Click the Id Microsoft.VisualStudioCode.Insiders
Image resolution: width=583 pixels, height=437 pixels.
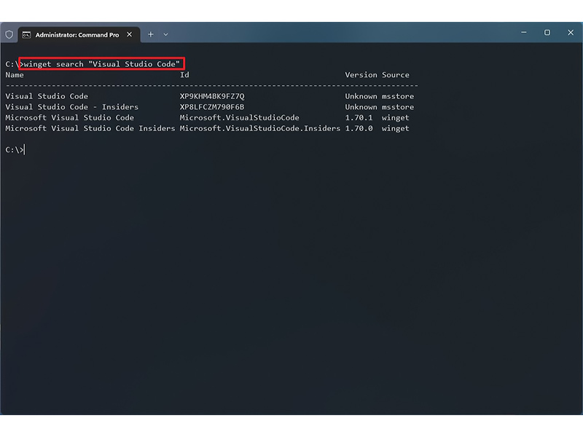pos(260,128)
